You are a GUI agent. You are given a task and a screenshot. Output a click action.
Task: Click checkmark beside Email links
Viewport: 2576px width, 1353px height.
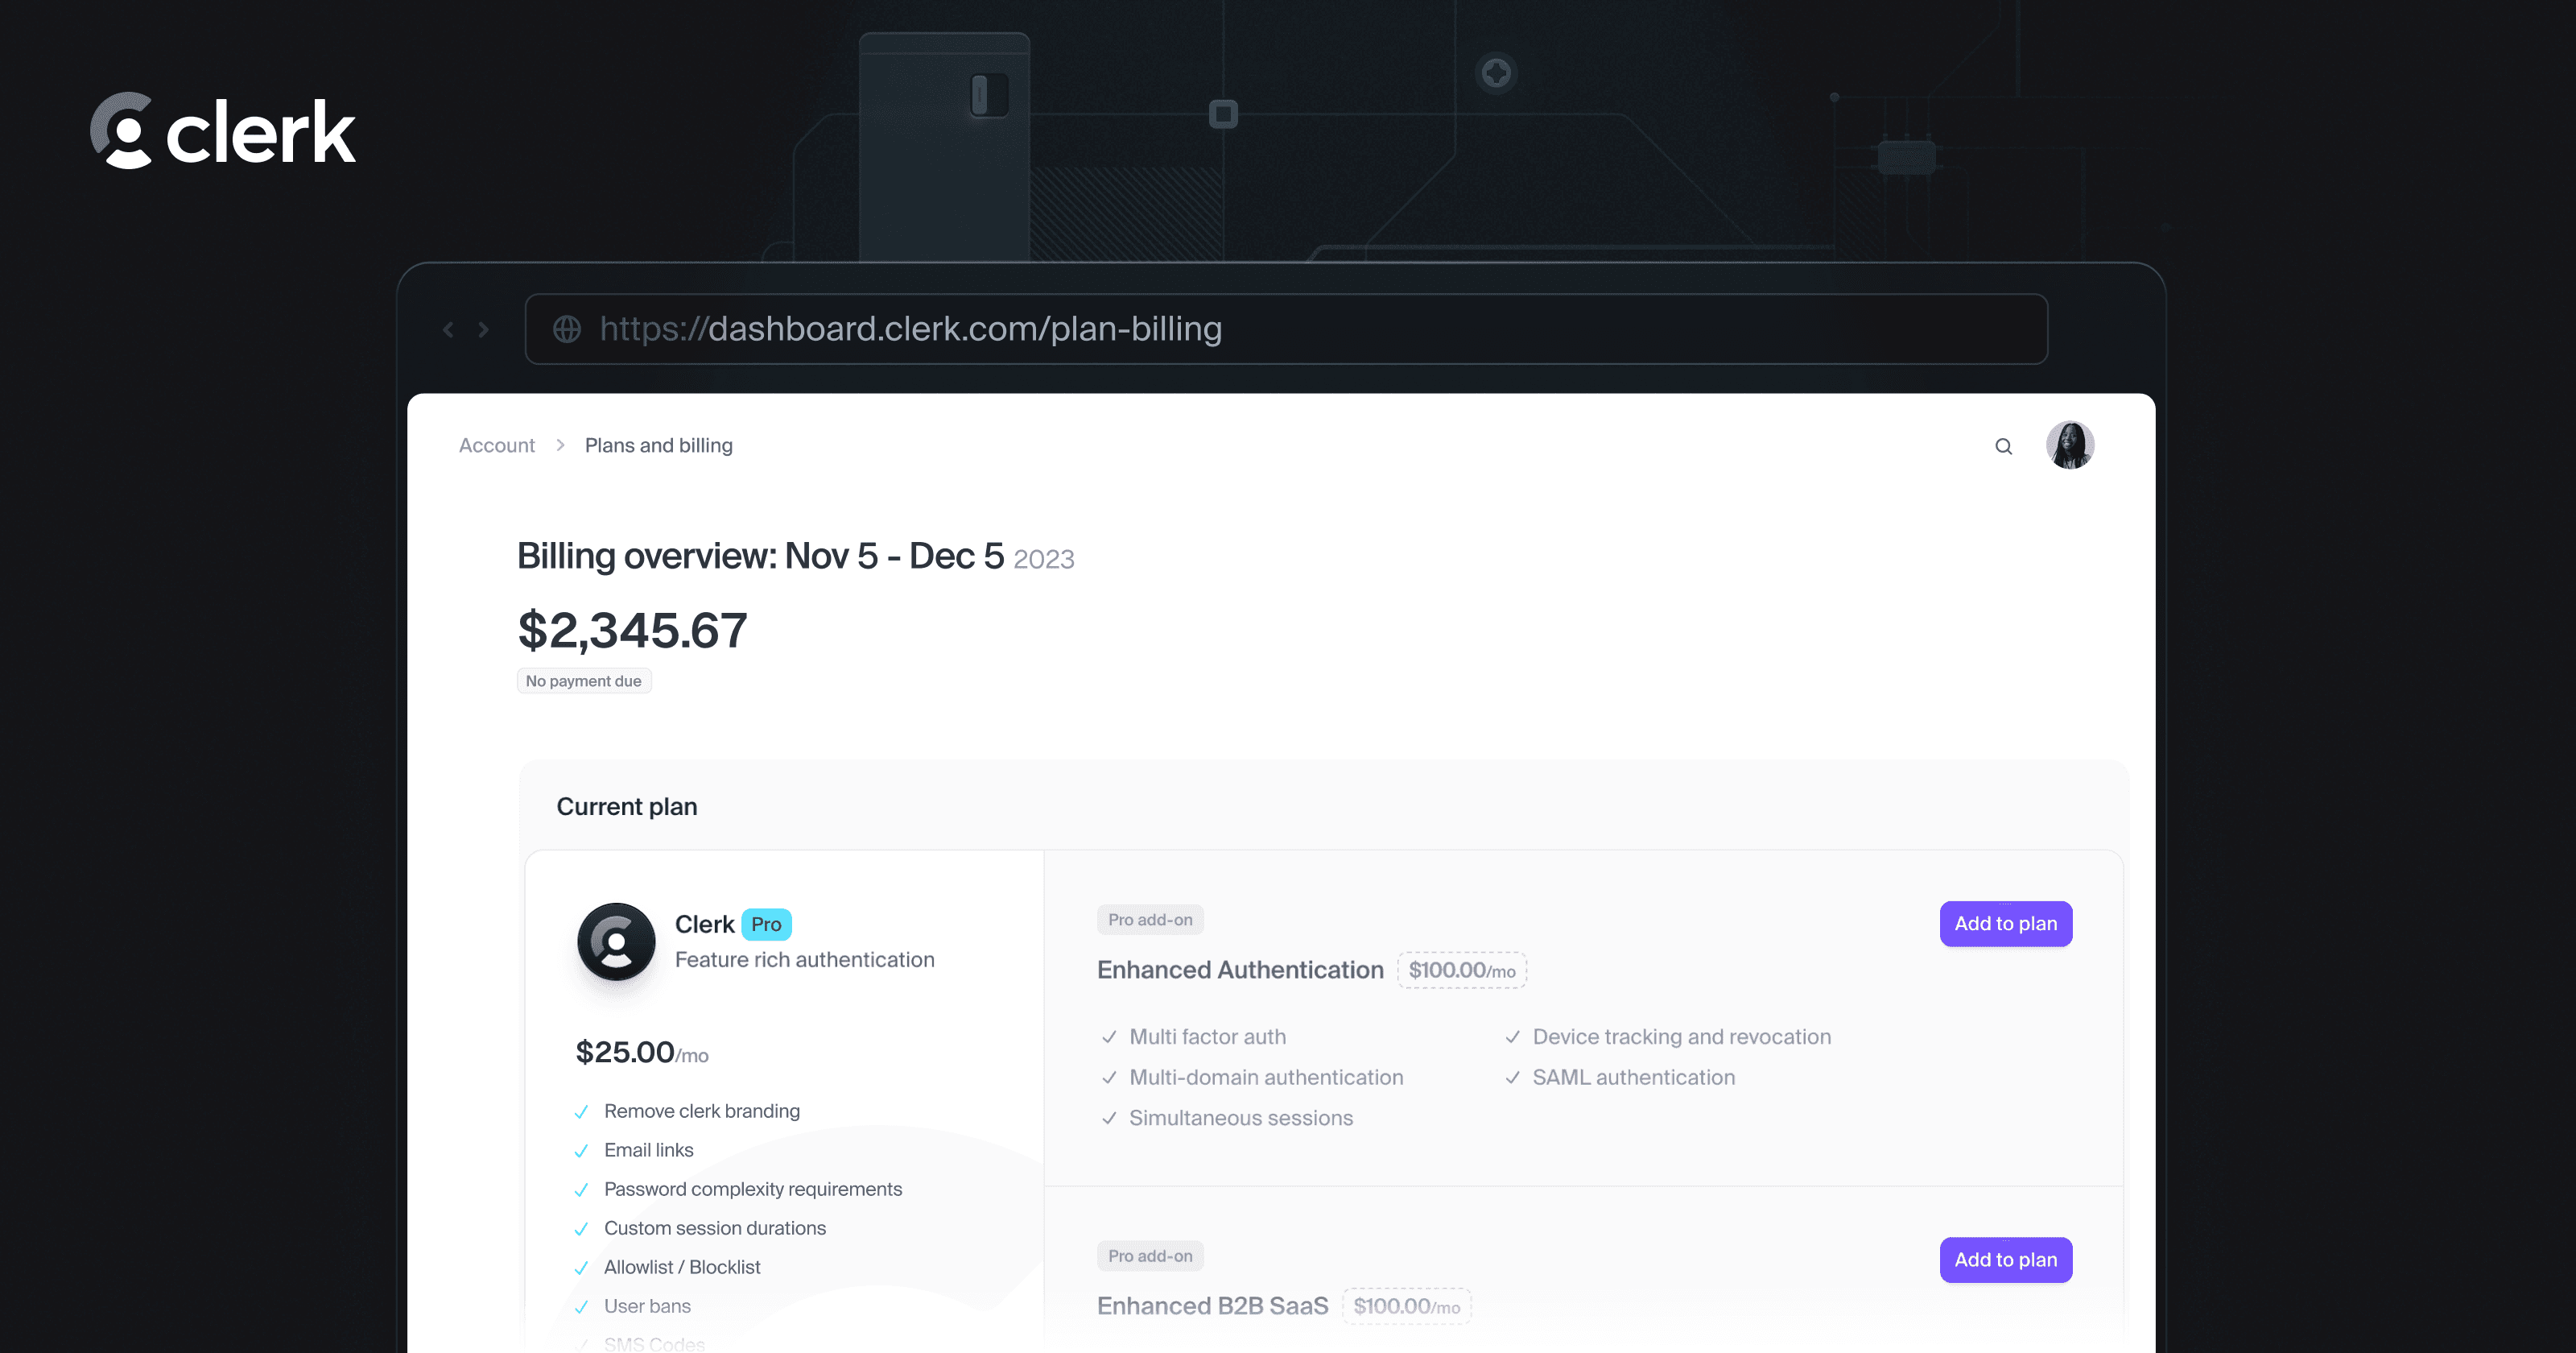pos(581,1152)
